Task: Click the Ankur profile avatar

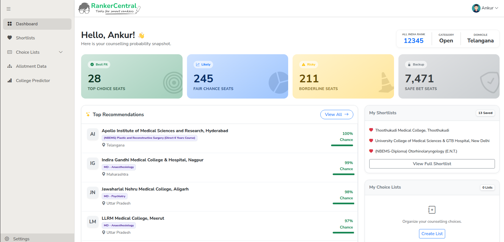Action: [x=476, y=8]
